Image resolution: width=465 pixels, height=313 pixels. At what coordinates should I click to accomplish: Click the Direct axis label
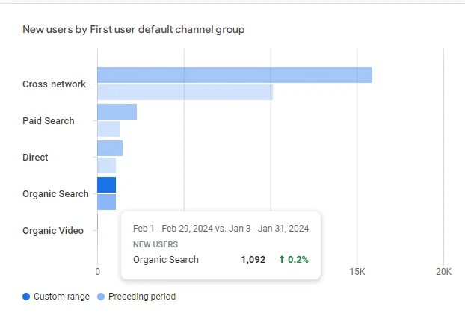coord(35,158)
